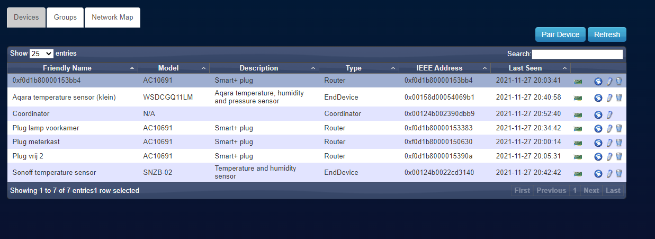Click the Refresh button
The height and width of the screenshot is (239, 655).
(x=607, y=34)
